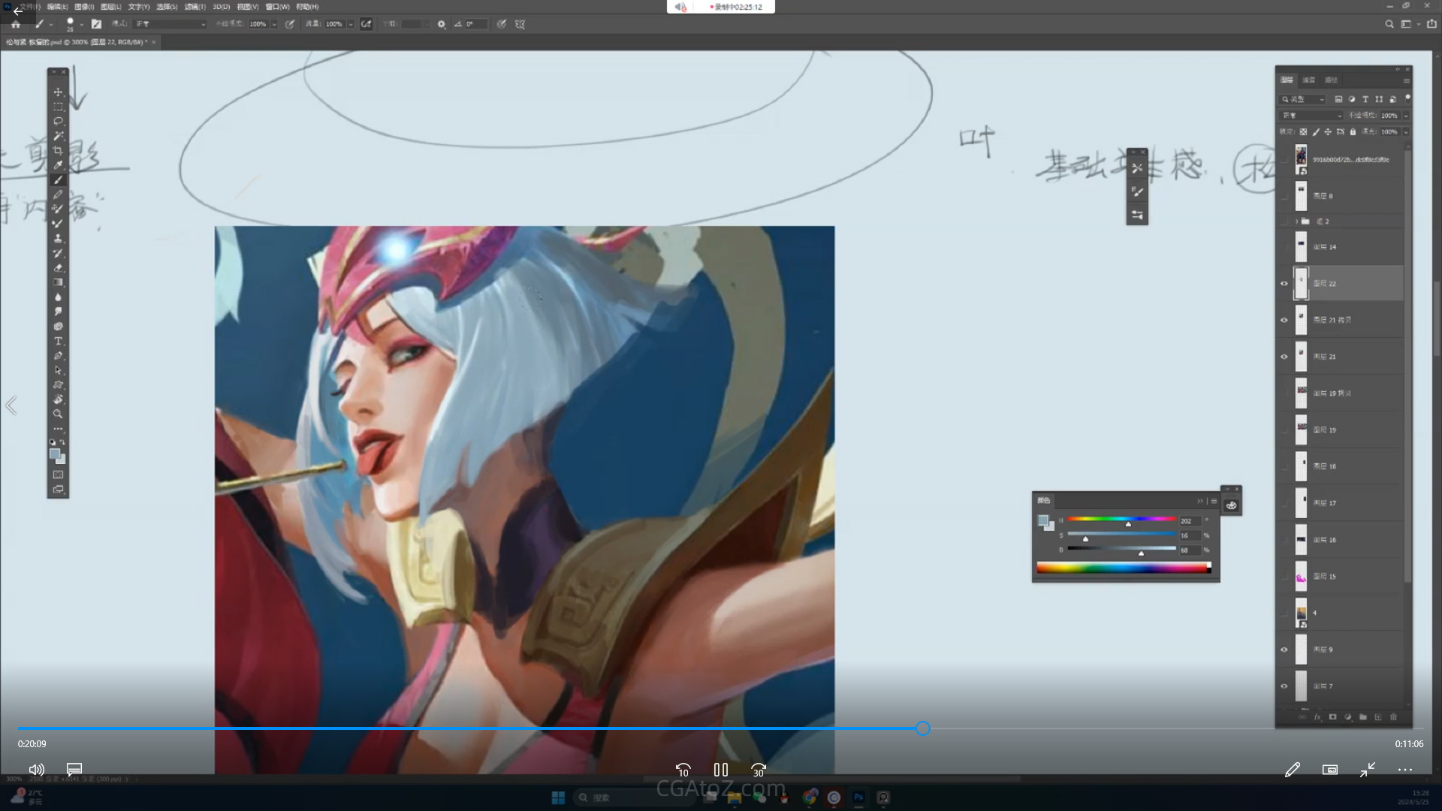This screenshot has height=811, width=1442.
Task: Select the Lasso tool
Action: [58, 121]
